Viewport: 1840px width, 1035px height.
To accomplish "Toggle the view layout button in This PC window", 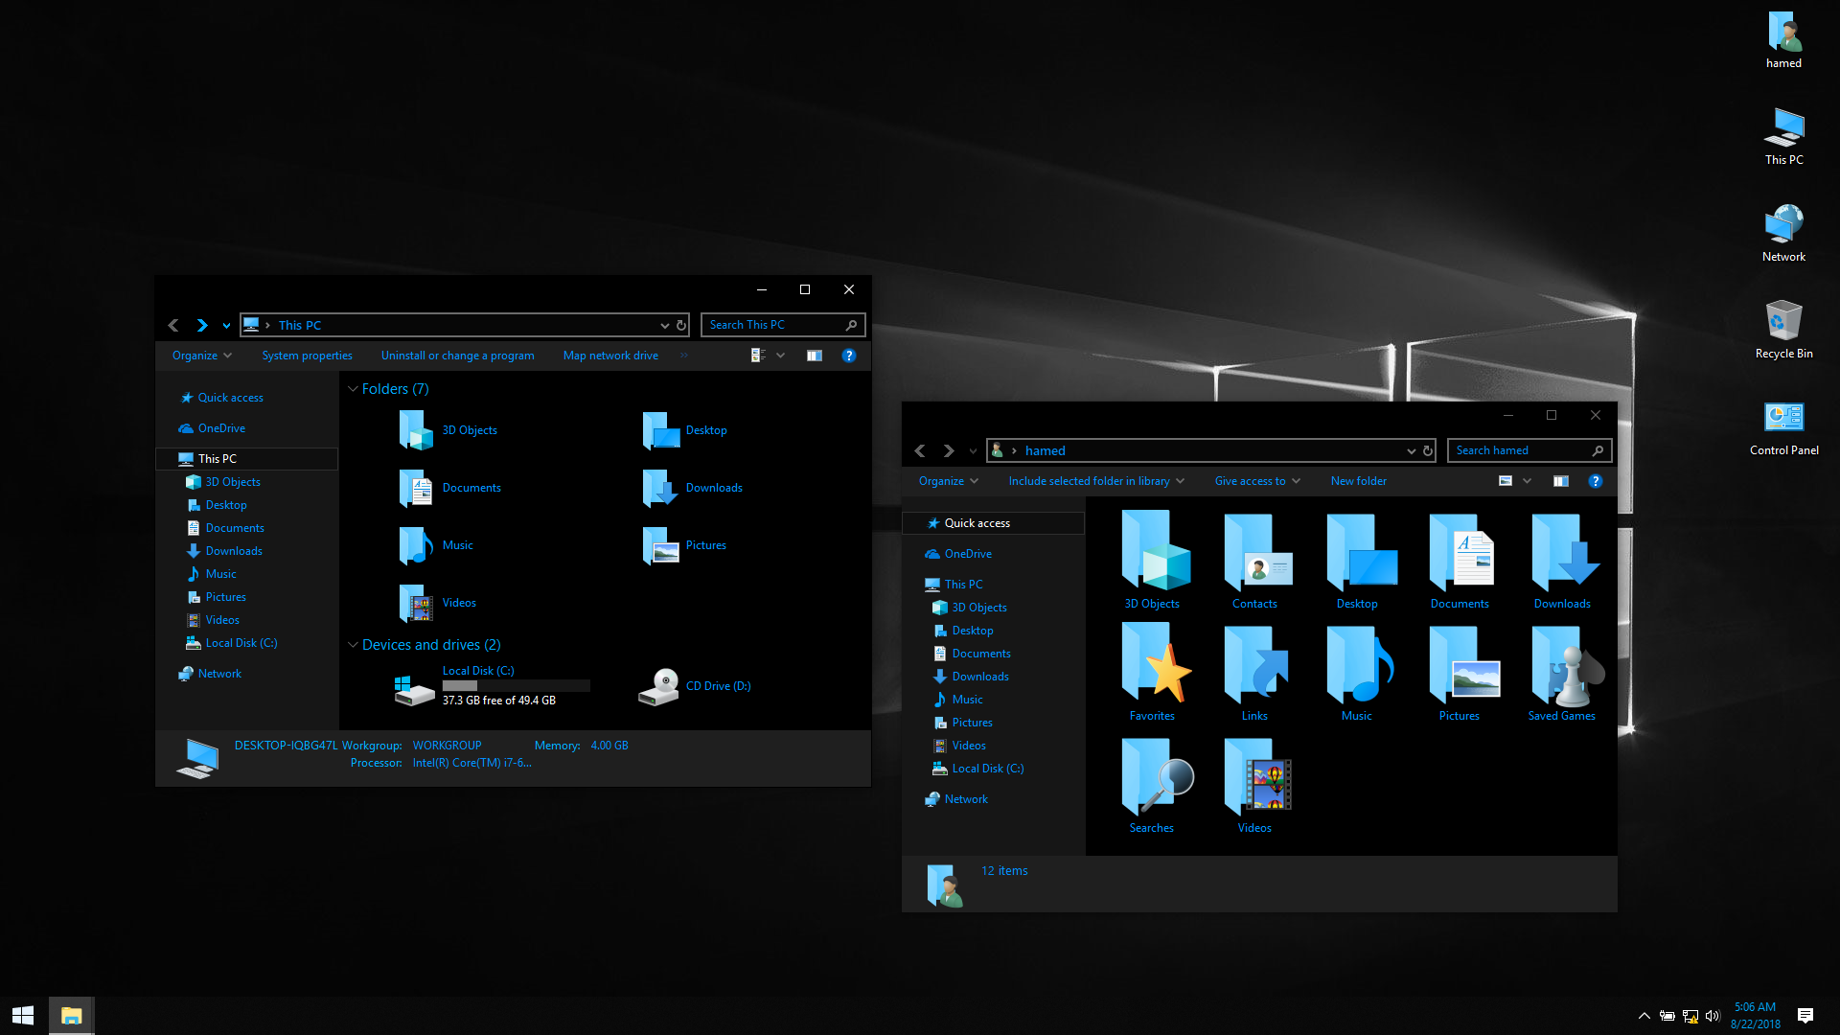I will pyautogui.click(x=756, y=356).
